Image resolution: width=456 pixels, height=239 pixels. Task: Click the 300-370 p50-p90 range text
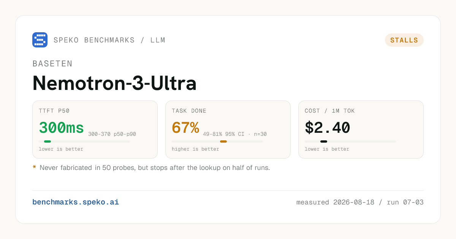pos(112,134)
